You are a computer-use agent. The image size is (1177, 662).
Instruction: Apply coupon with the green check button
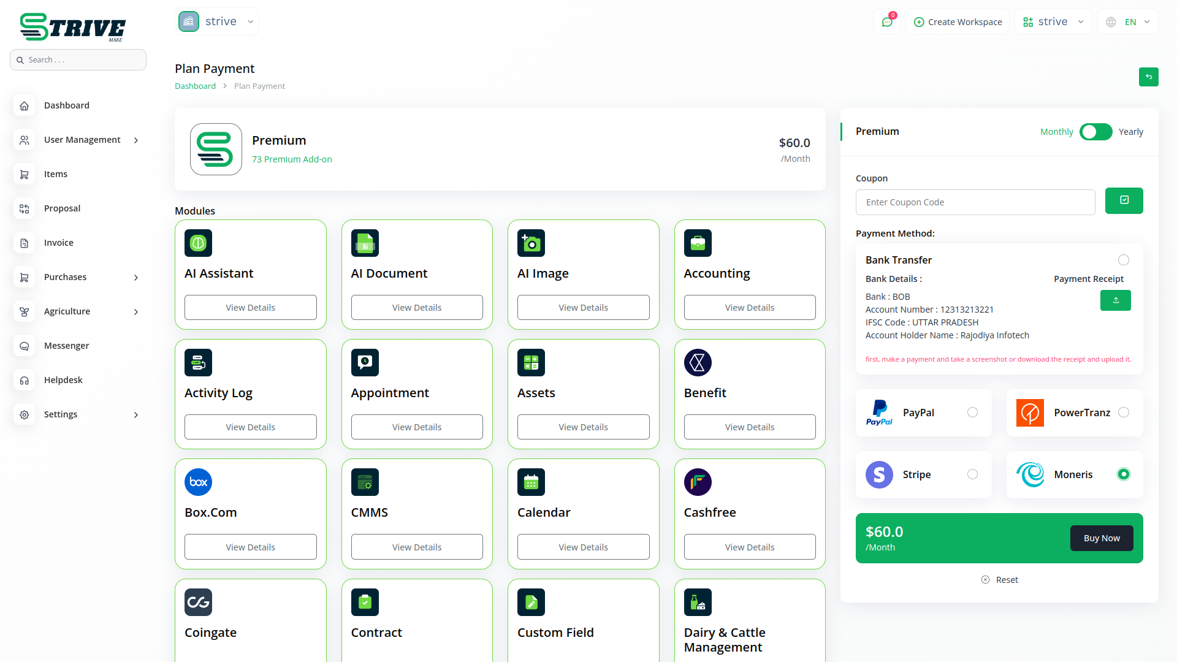coord(1124,200)
